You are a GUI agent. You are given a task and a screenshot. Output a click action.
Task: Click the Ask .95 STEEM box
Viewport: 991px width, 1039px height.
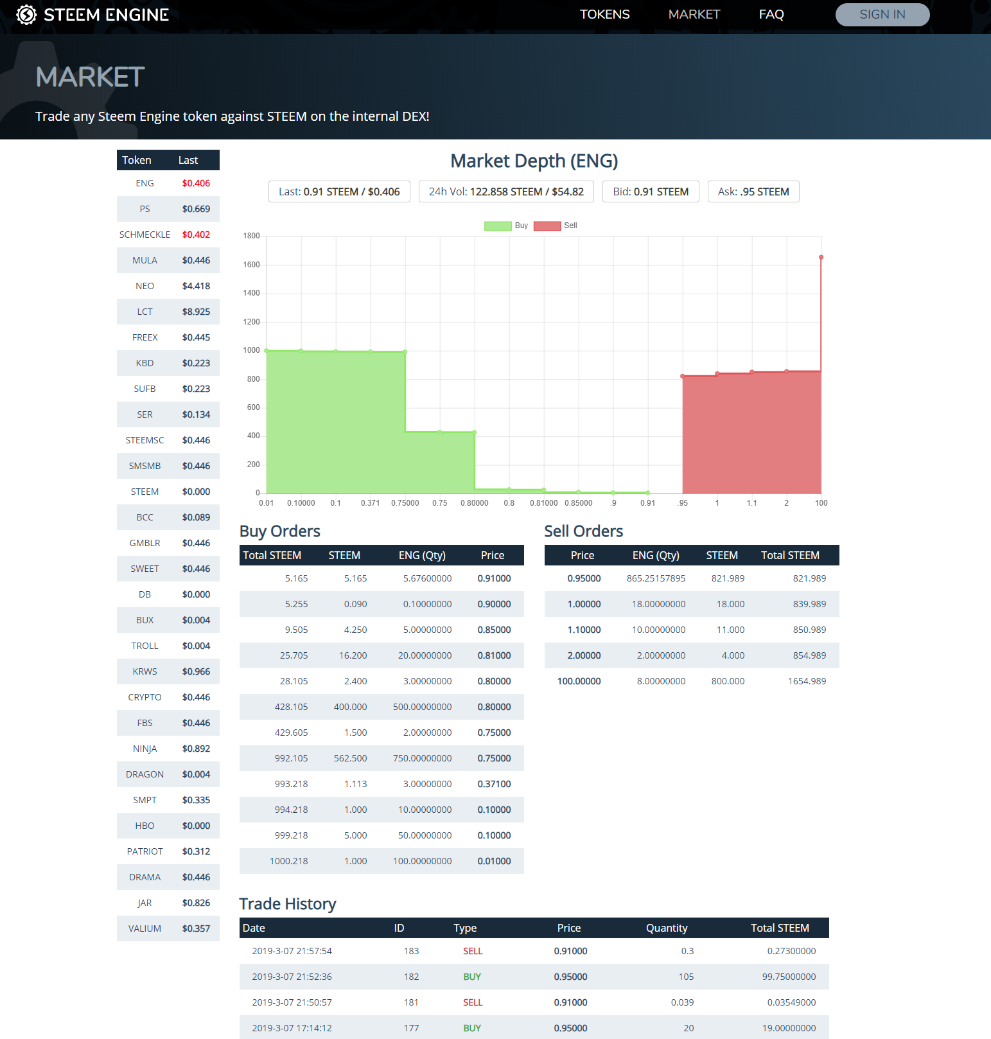pyautogui.click(x=753, y=191)
